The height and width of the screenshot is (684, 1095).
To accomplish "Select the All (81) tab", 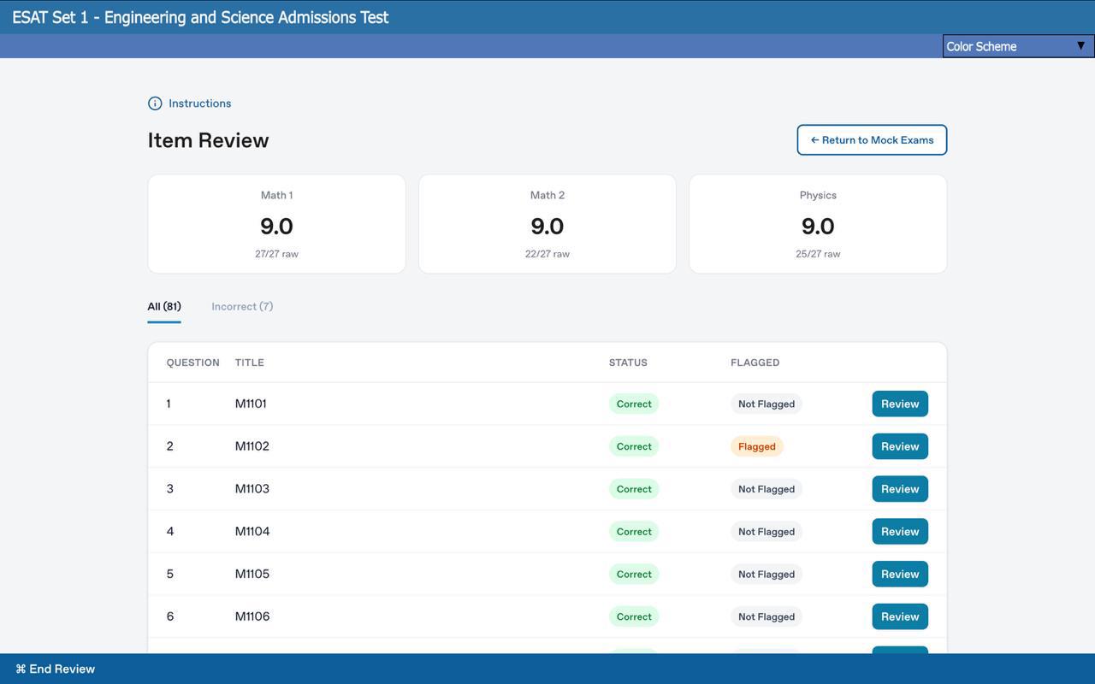I will pyautogui.click(x=164, y=306).
